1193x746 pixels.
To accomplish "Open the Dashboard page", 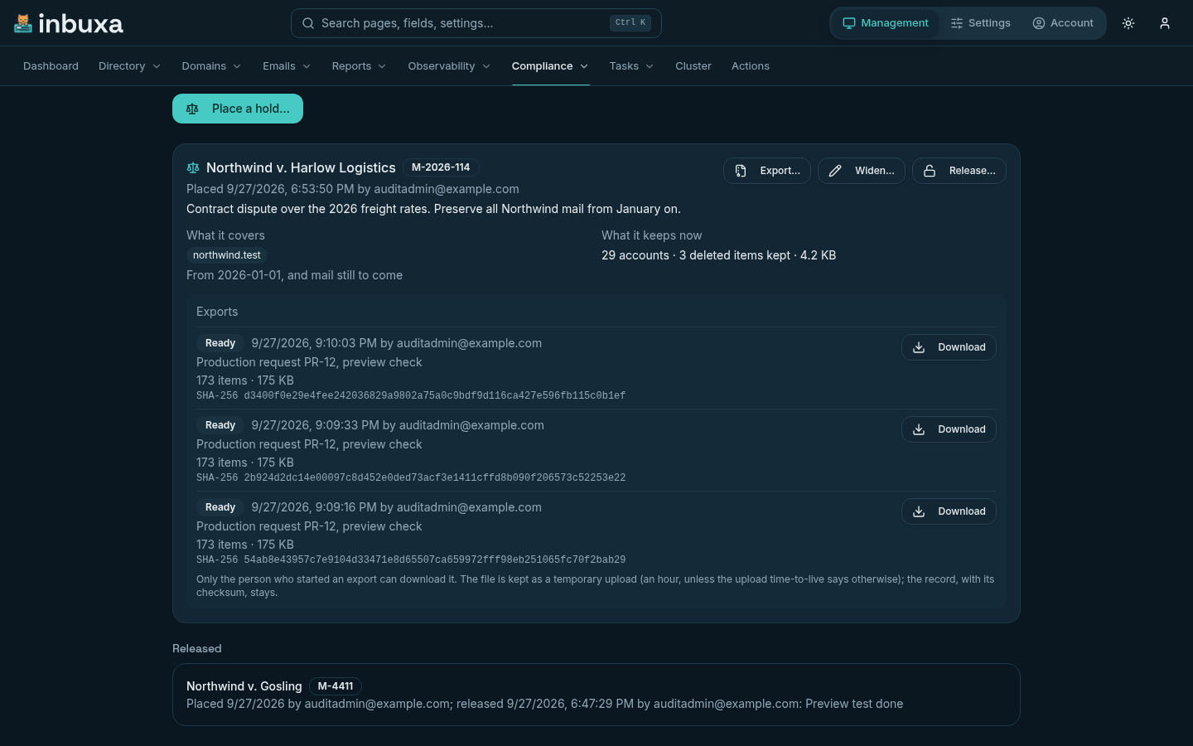I will (x=51, y=66).
